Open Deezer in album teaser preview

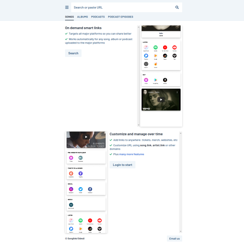pyautogui.click(x=90, y=229)
